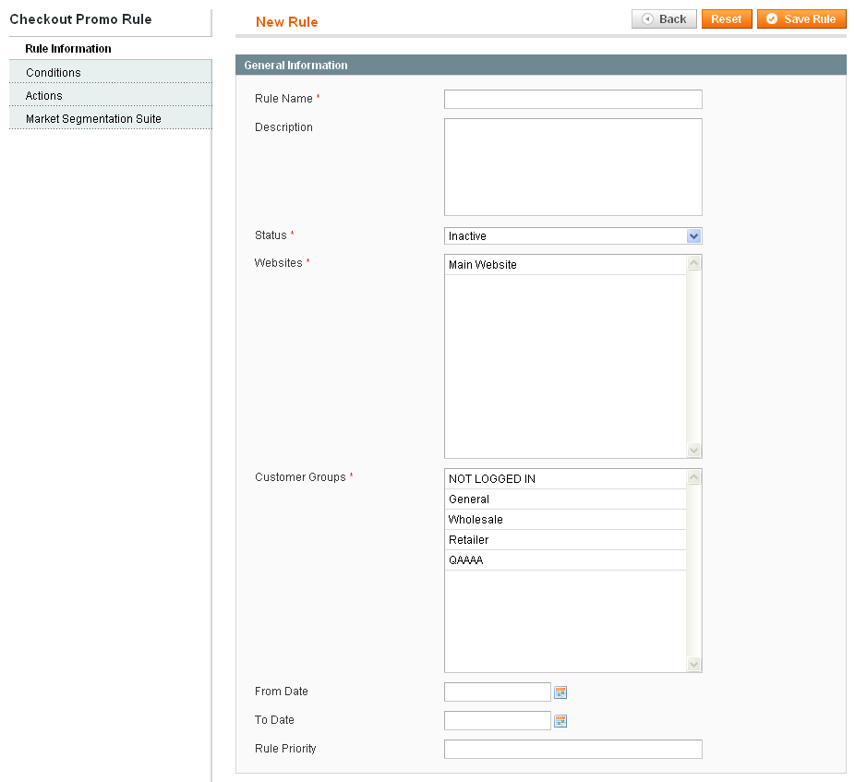Open the Market Segmentation Suite tab
The width and height of the screenshot is (855, 782).
coord(93,119)
